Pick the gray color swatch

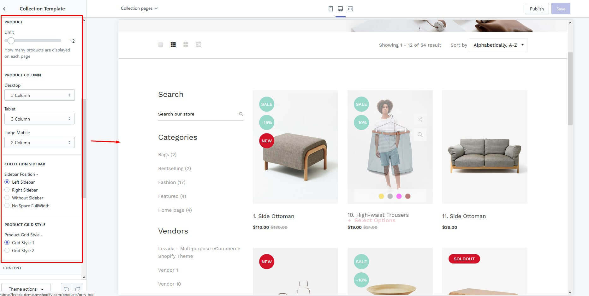[x=390, y=196]
